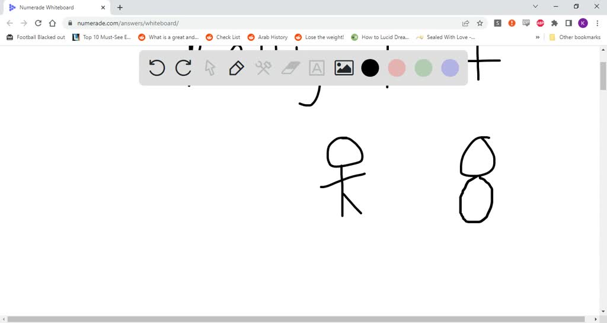Open the tab search dropdown arrow

click(x=535, y=7)
